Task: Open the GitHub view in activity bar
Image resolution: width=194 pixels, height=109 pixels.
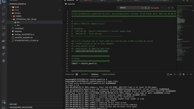Action: [x=4, y=48]
